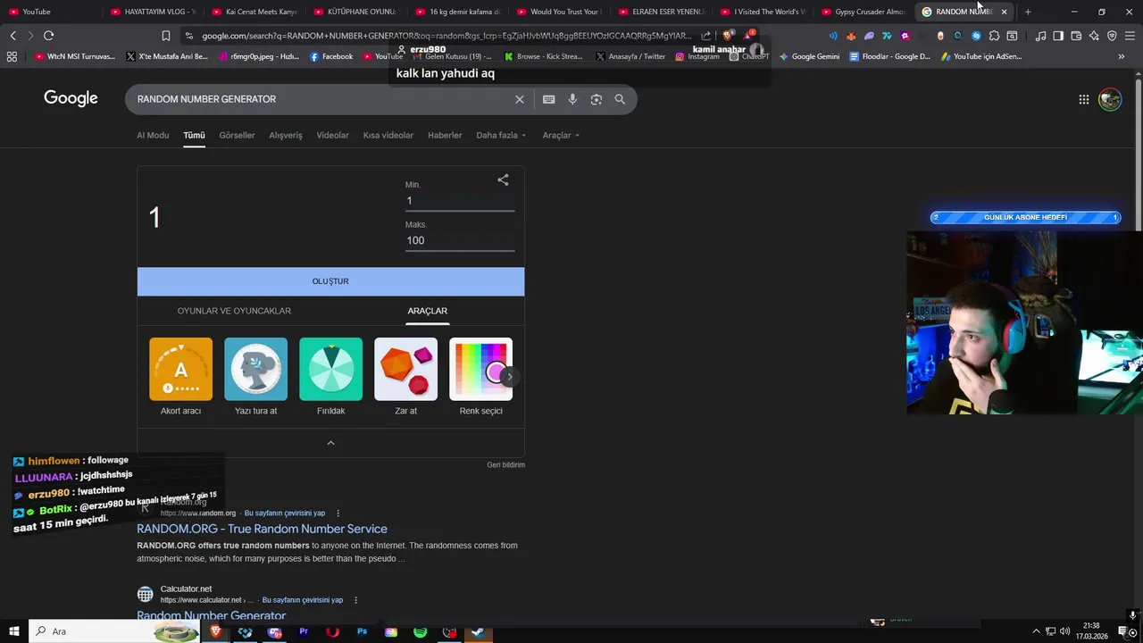1143x643 pixels.
Task: Click the address bar URL
Action: [x=446, y=36]
